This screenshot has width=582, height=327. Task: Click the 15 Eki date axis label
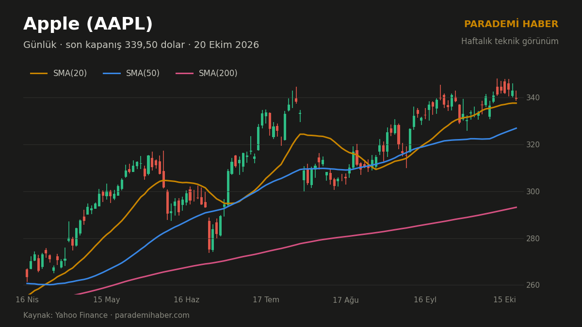point(505,300)
